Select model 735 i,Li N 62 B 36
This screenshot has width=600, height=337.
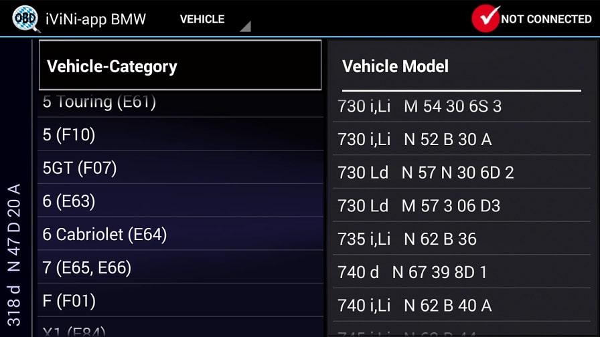(461, 239)
